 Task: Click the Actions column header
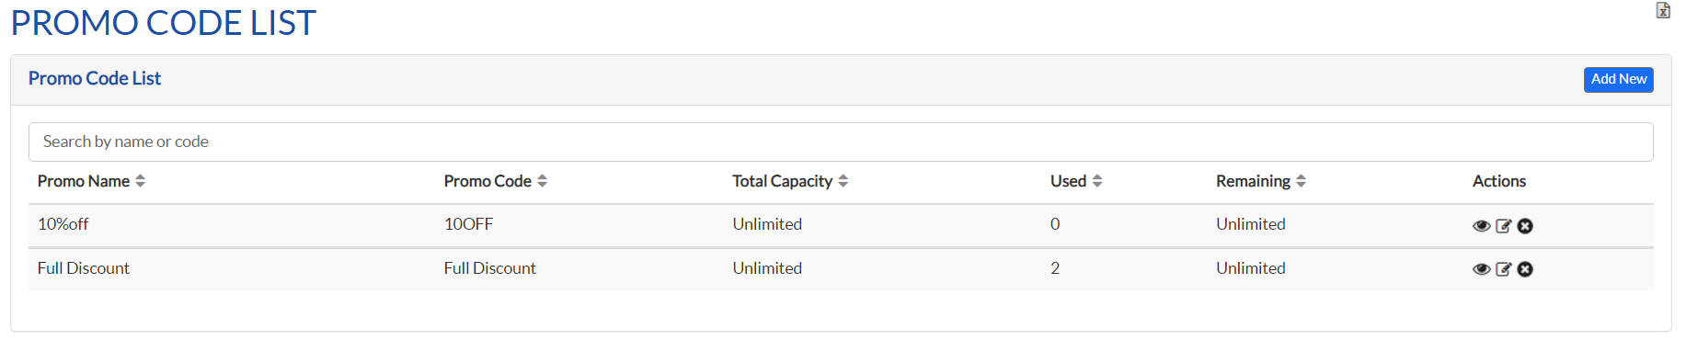click(1498, 181)
